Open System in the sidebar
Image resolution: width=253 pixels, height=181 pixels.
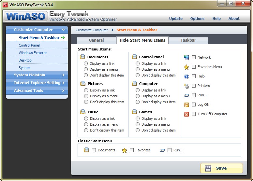coord(37,68)
